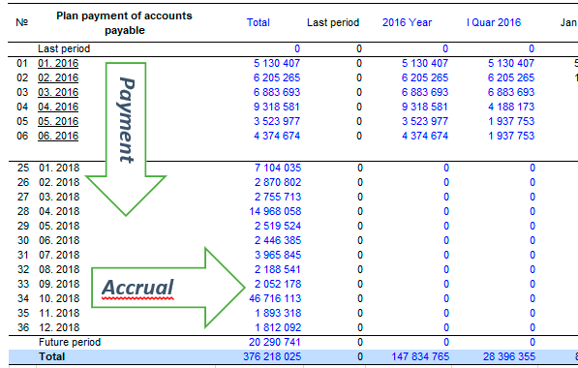
Task: Click Total value 1 812 092
Action: click(x=278, y=327)
